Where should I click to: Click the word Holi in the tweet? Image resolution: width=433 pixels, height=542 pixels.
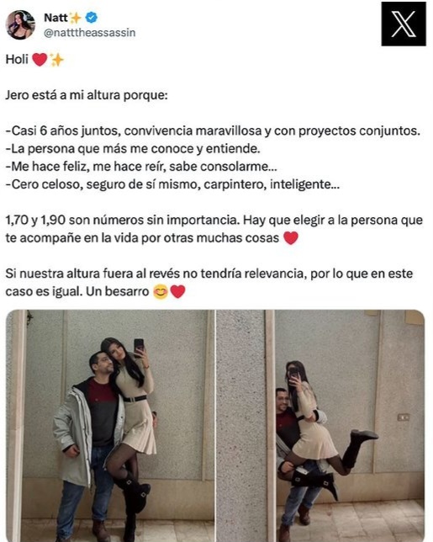click(17, 60)
